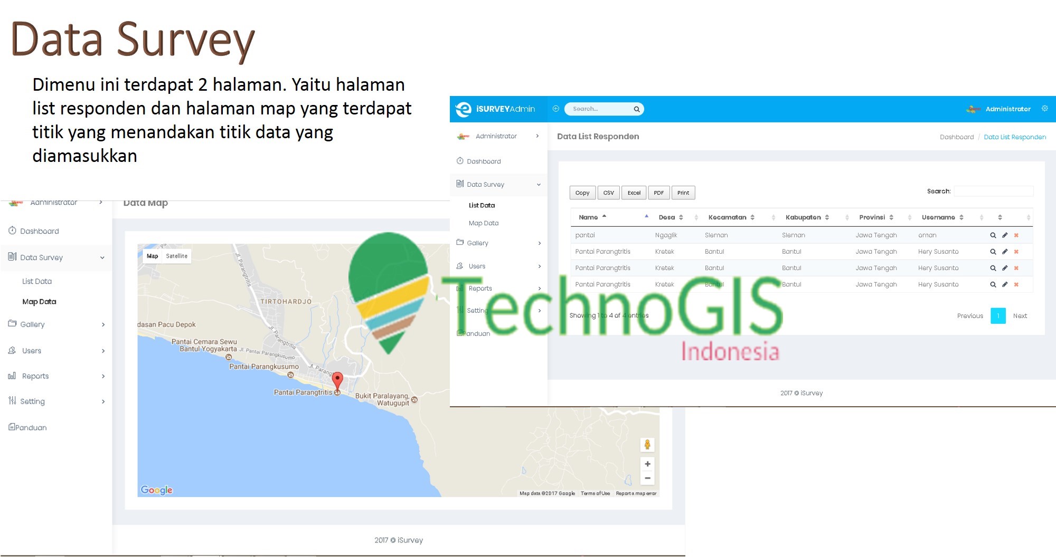Go to Next page of table
The height and width of the screenshot is (557, 1056).
(1020, 316)
